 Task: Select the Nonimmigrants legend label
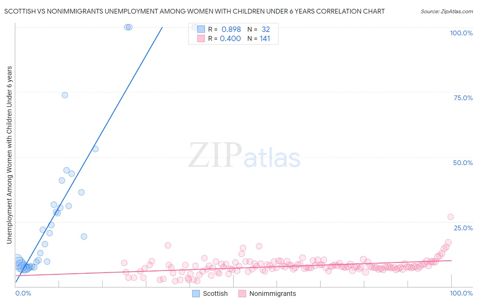pos(273,293)
